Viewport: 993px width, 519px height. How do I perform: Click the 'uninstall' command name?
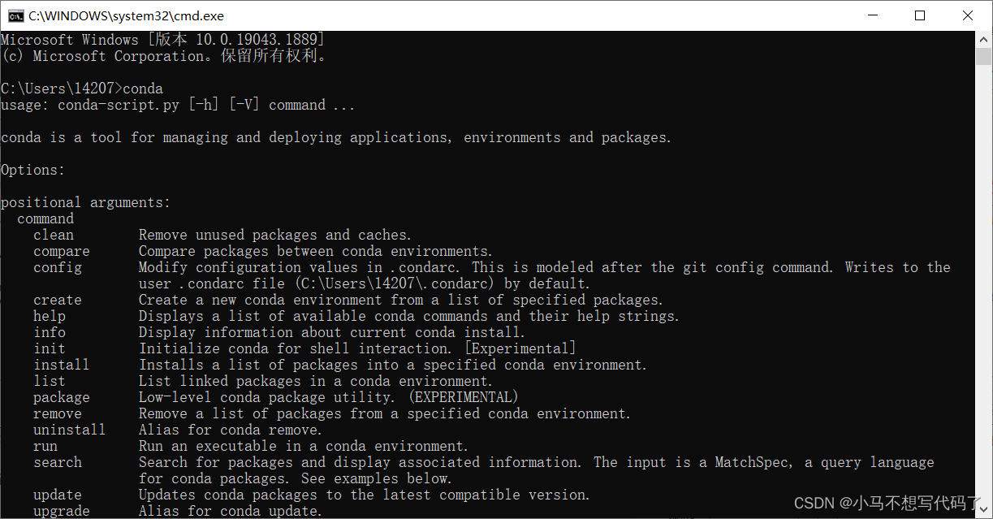[x=70, y=430]
